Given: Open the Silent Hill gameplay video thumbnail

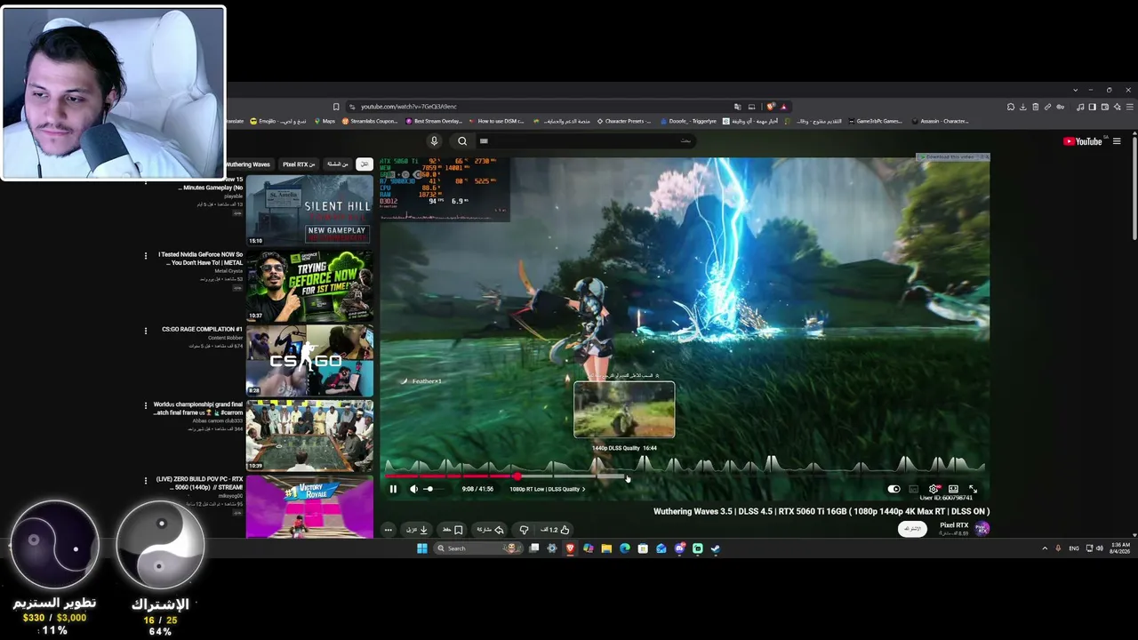Looking at the screenshot, I should [309, 210].
